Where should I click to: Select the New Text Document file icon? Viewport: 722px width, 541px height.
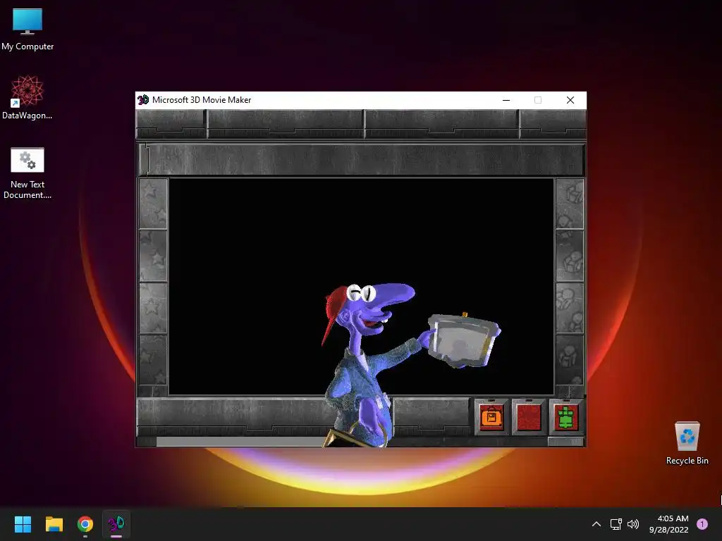pyautogui.click(x=27, y=173)
